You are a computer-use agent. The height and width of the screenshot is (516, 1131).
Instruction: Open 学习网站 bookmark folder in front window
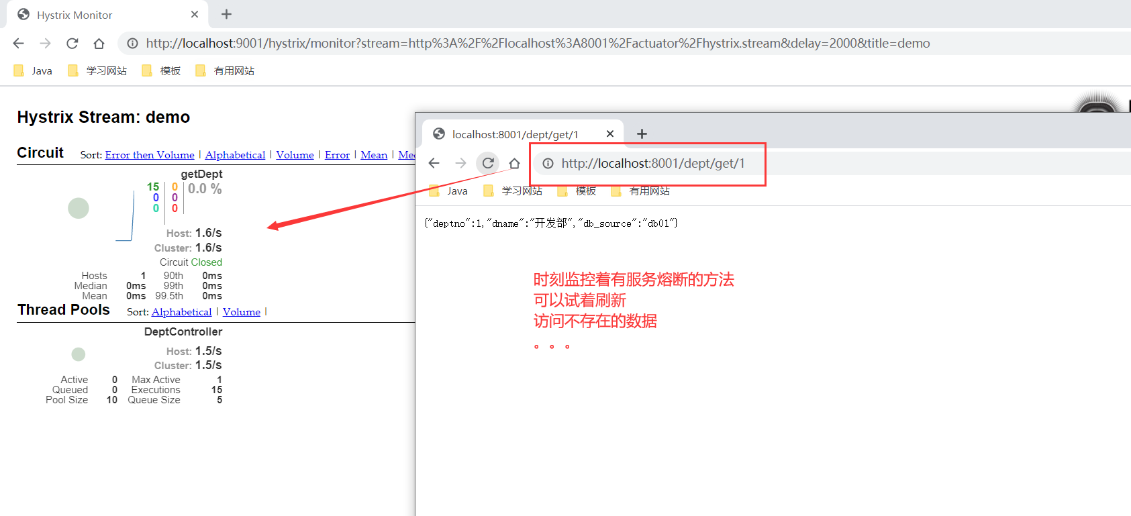pos(513,191)
